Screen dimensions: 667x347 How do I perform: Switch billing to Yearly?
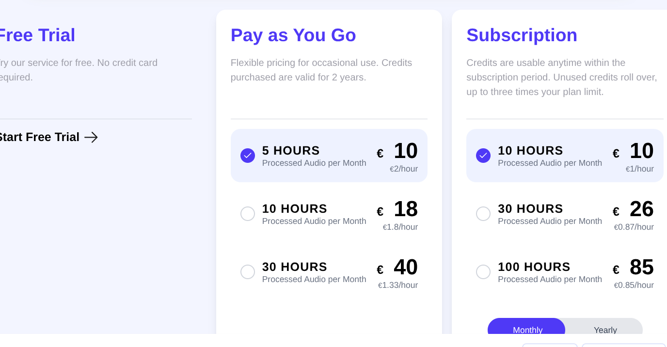point(605,330)
